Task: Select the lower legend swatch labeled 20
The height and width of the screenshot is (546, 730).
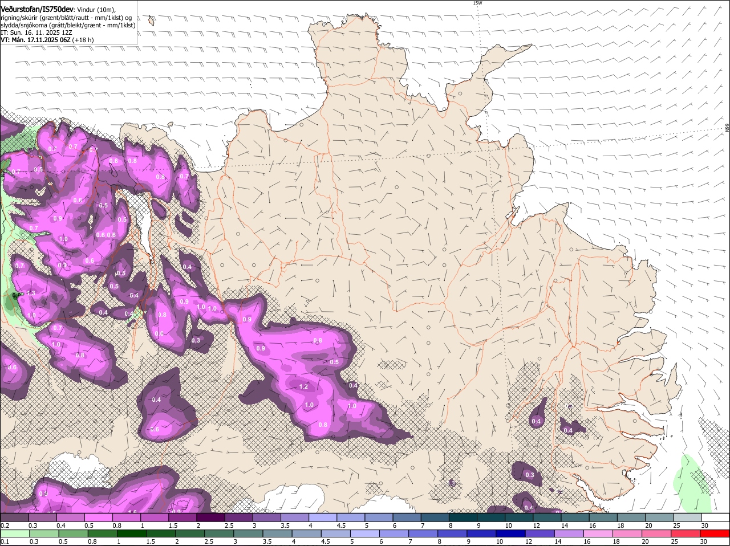Action: click(x=656, y=534)
